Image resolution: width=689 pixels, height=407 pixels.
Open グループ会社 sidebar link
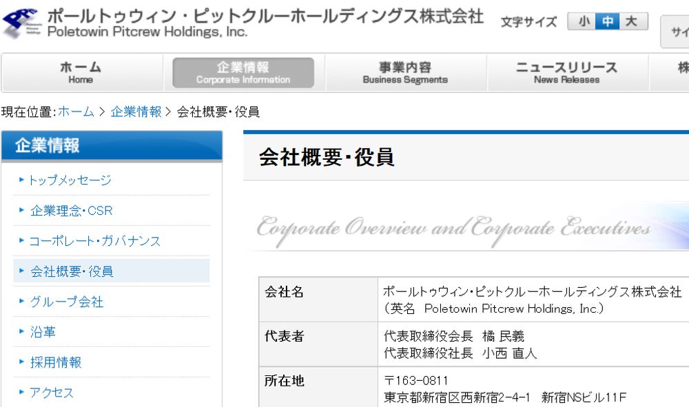tap(67, 302)
